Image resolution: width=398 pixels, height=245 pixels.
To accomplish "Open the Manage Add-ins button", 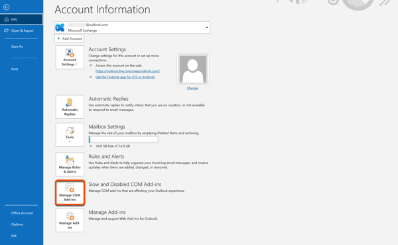I will tap(70, 220).
